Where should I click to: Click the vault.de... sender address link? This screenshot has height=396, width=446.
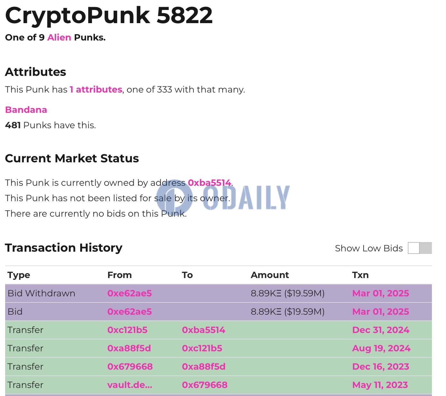tap(130, 385)
